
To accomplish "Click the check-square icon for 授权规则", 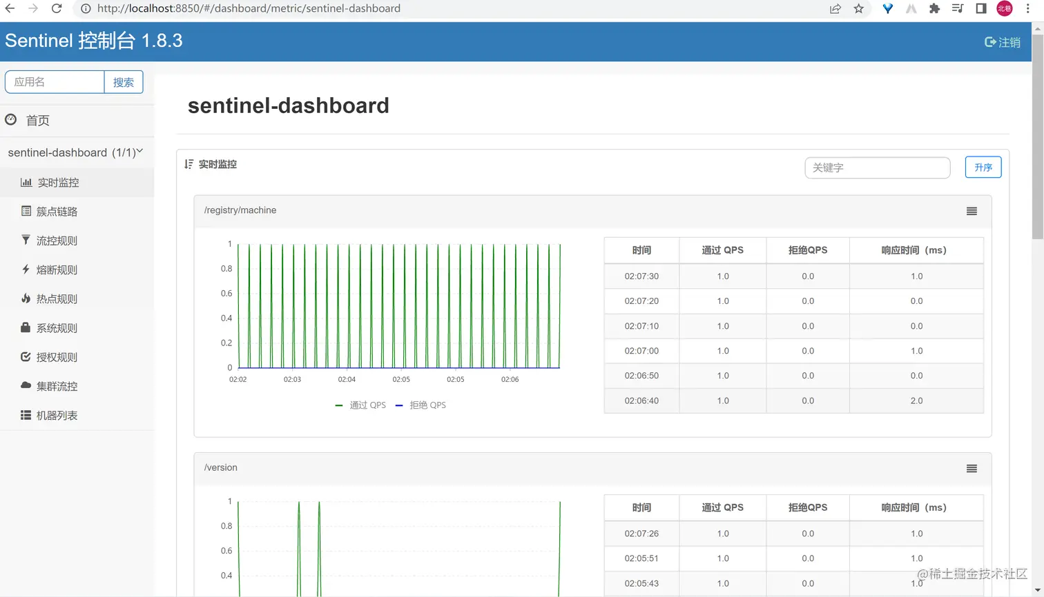I will (x=26, y=356).
